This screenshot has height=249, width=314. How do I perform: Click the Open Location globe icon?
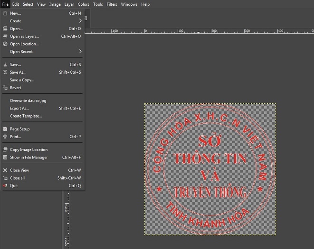click(5, 44)
